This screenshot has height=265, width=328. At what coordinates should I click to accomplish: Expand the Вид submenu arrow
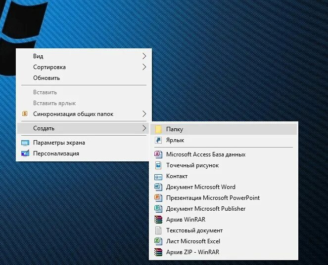[x=144, y=56]
